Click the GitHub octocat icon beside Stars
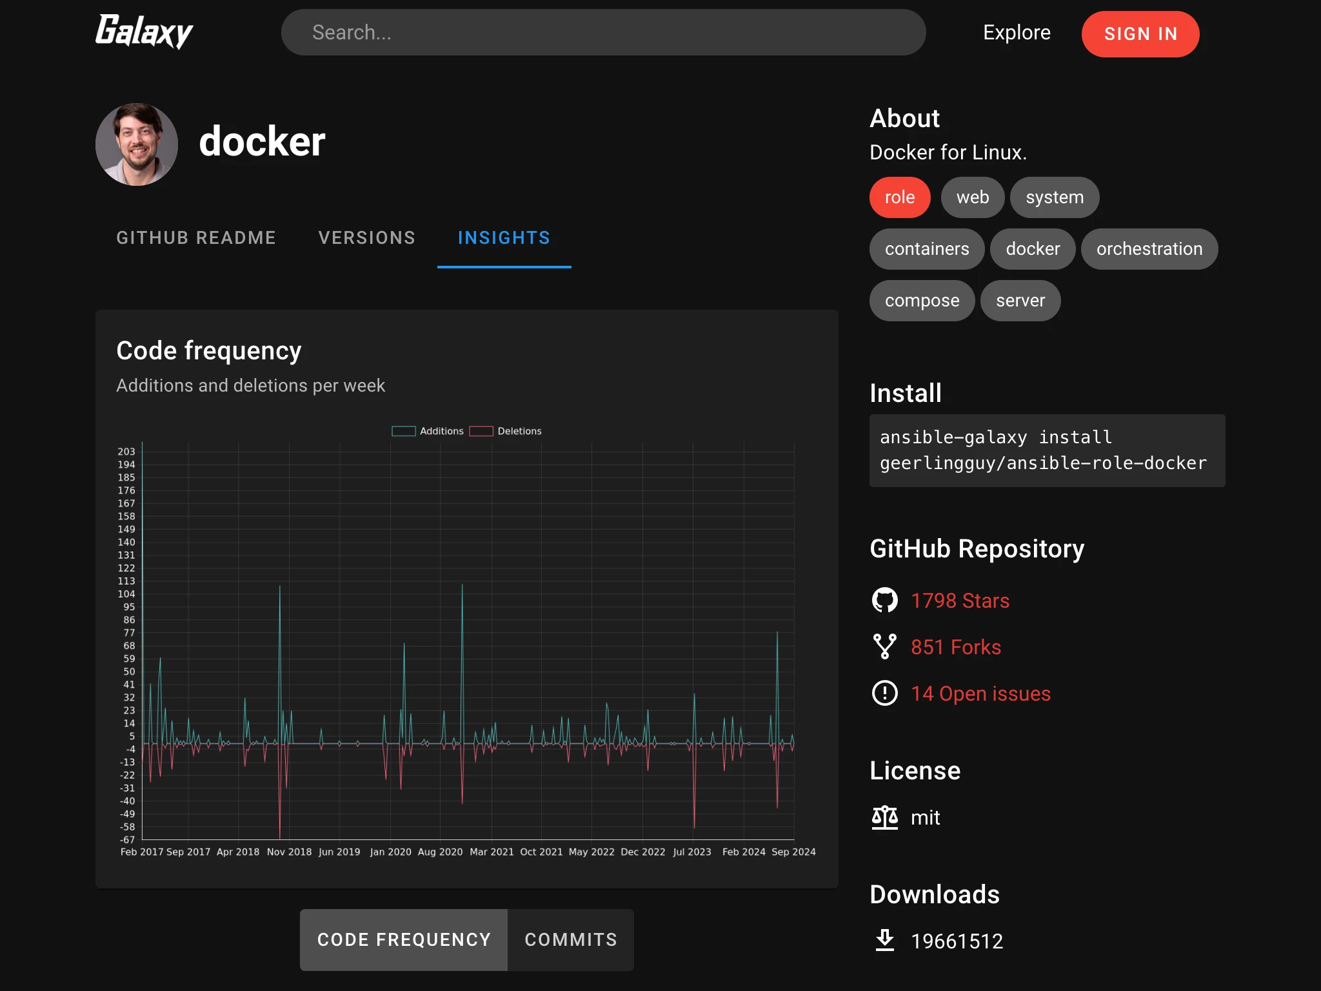Image resolution: width=1321 pixels, height=991 pixels. click(x=884, y=600)
